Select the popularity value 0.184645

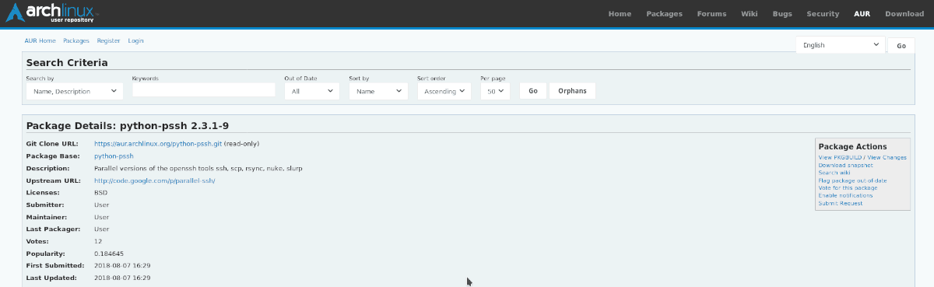click(x=109, y=254)
